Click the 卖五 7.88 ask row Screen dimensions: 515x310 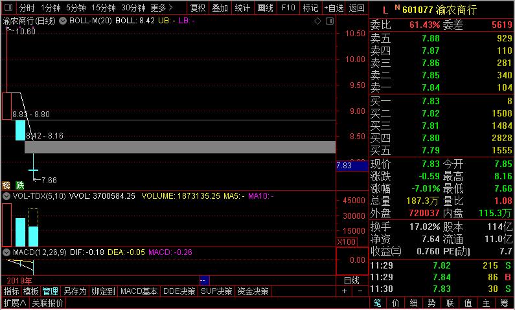pos(441,38)
